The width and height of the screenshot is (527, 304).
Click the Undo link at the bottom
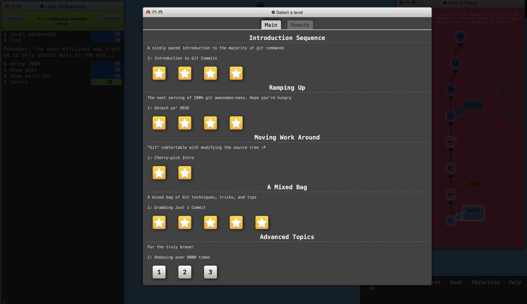click(456, 282)
